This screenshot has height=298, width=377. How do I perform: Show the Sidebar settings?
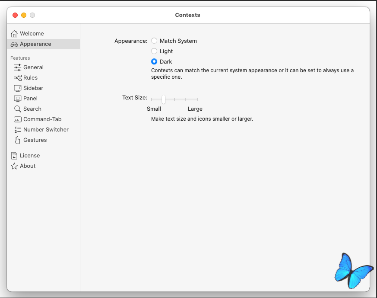pyautogui.click(x=44, y=88)
